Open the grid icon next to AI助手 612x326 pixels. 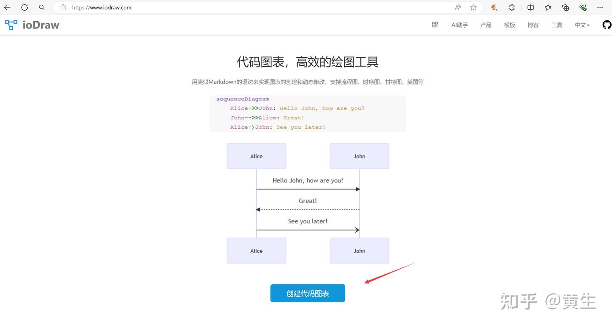click(x=434, y=25)
